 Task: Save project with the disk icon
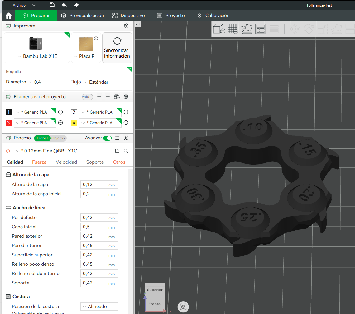(52, 5)
